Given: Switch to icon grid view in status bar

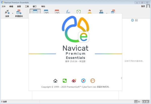Looking at the screenshot, I should pyautogui.click(x=136, y=101).
